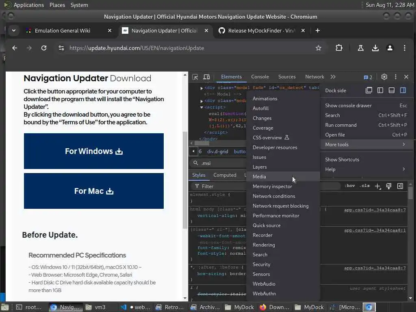416x312 pixels.
Task: Dock DevTools to the left
Action: click(x=380, y=90)
